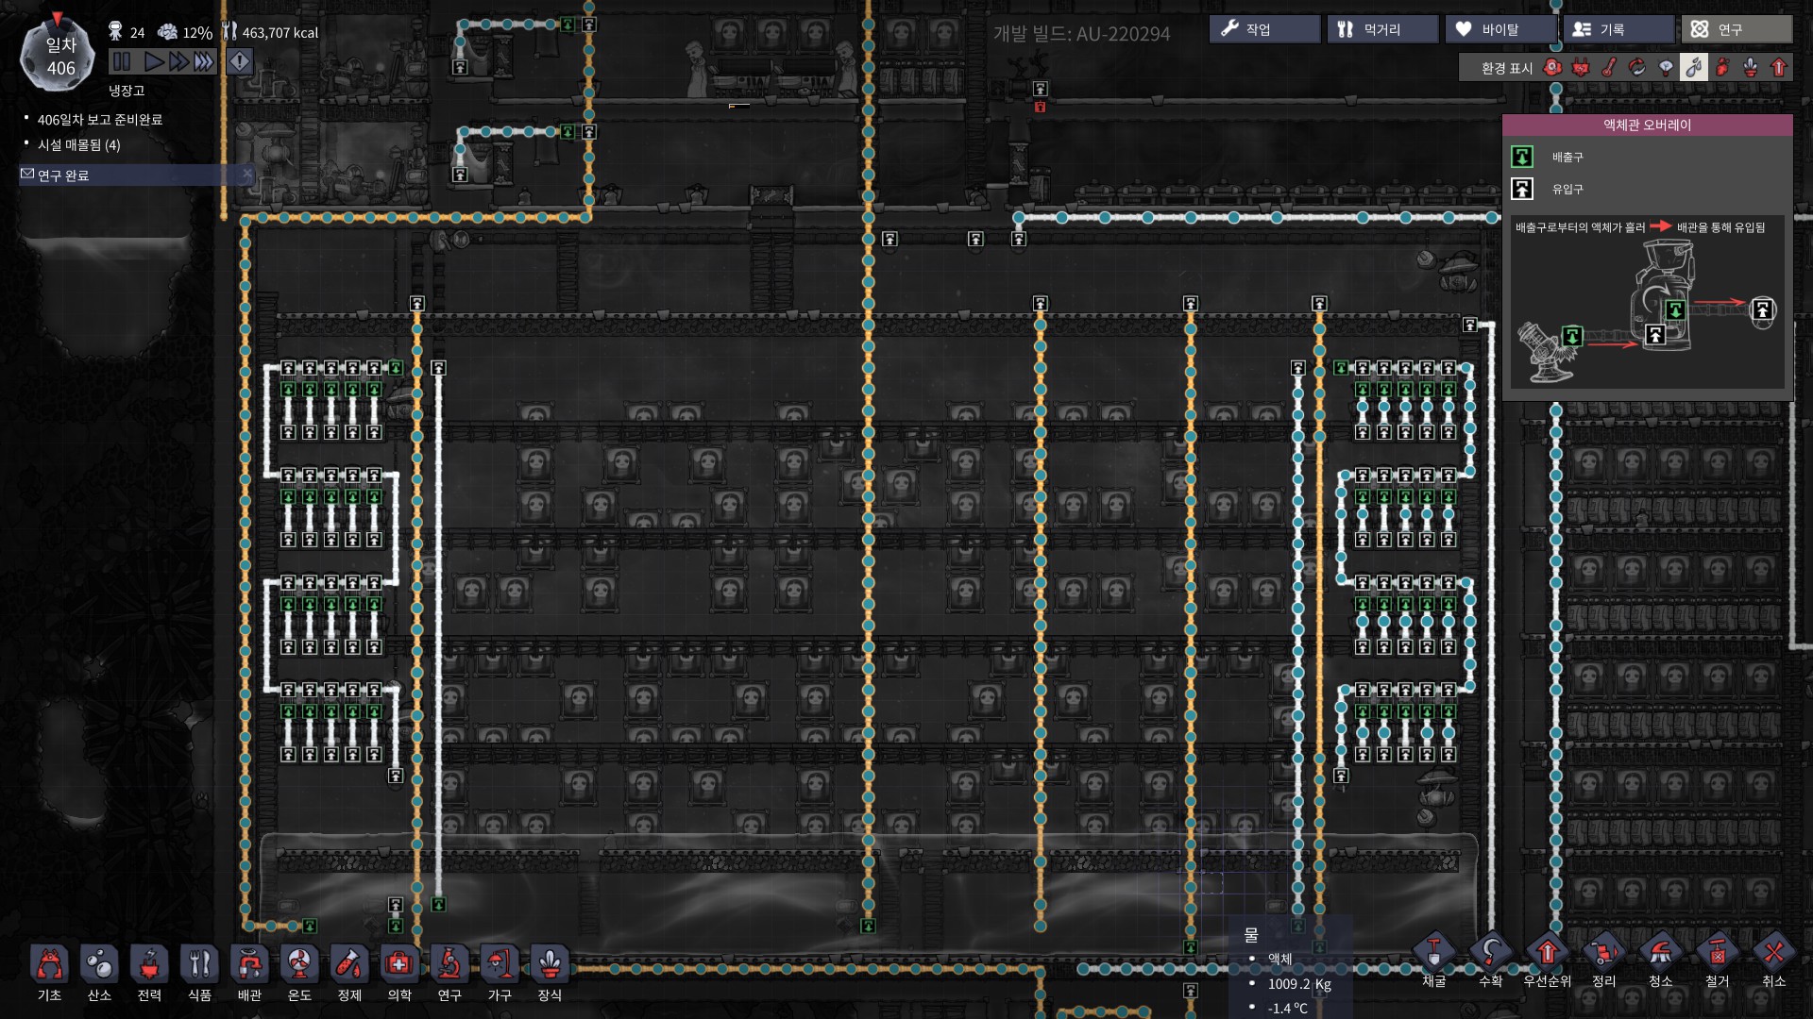Open the 기초 base build category

pyautogui.click(x=49, y=966)
